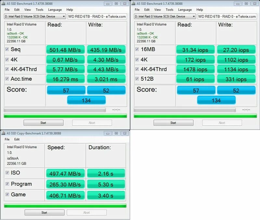Minimize the right AS SSD Benchmark window
The height and width of the screenshot is (220, 260).
pyautogui.click(x=238, y=4)
